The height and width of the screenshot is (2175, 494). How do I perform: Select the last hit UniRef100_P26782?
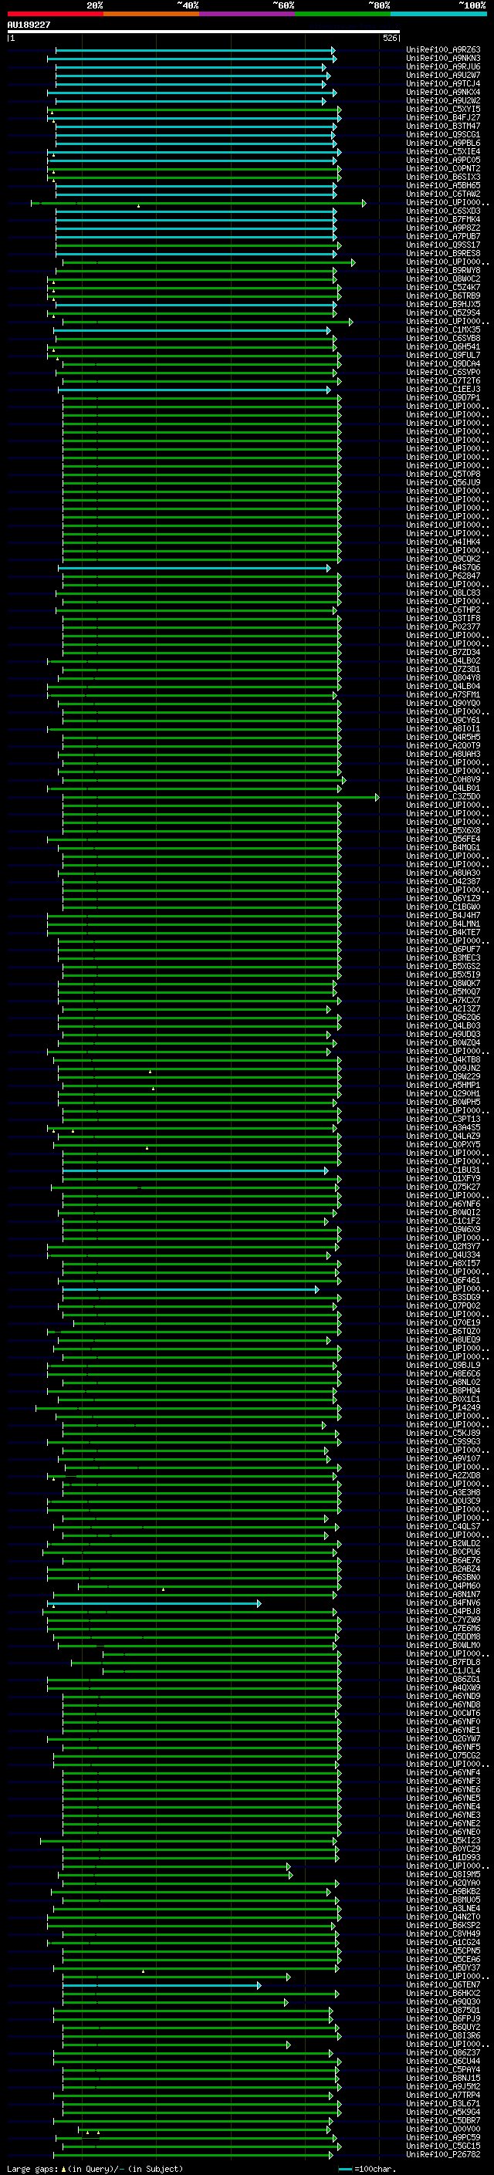(x=443, y=2155)
